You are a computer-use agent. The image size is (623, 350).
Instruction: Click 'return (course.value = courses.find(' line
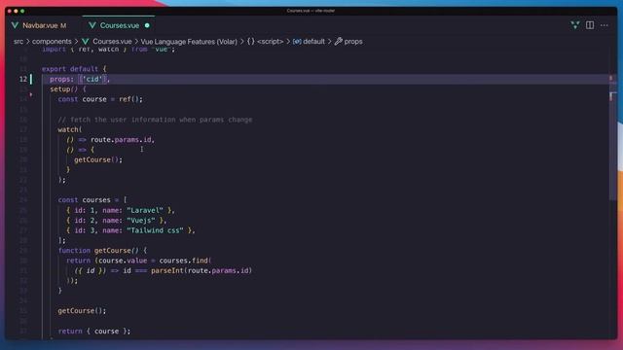(138, 261)
